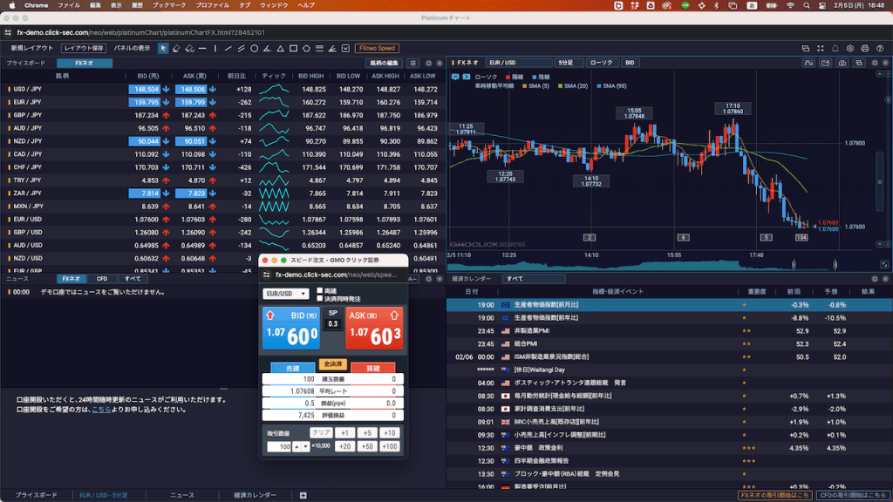Screen dimensions: 893x502
Task: Select the circle drawing tool
Action: pos(255,49)
